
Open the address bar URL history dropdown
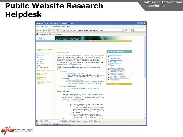pyautogui.click(x=123, y=30)
